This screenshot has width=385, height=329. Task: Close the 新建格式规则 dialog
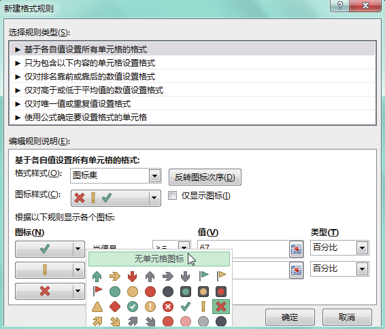(x=365, y=5)
